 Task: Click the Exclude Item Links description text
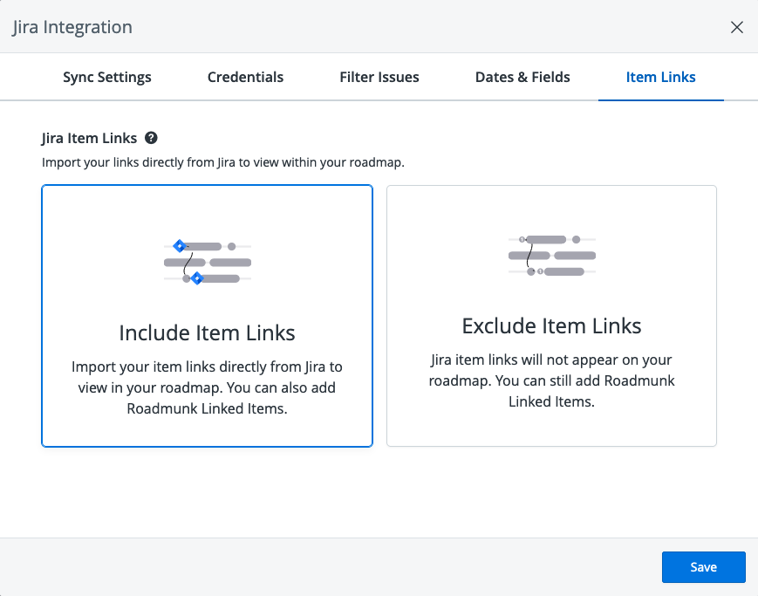coord(551,380)
